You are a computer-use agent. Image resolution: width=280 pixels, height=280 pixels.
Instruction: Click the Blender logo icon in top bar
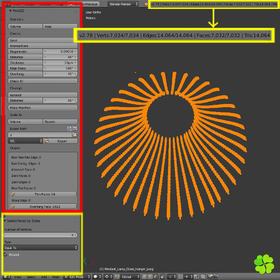point(146,4)
